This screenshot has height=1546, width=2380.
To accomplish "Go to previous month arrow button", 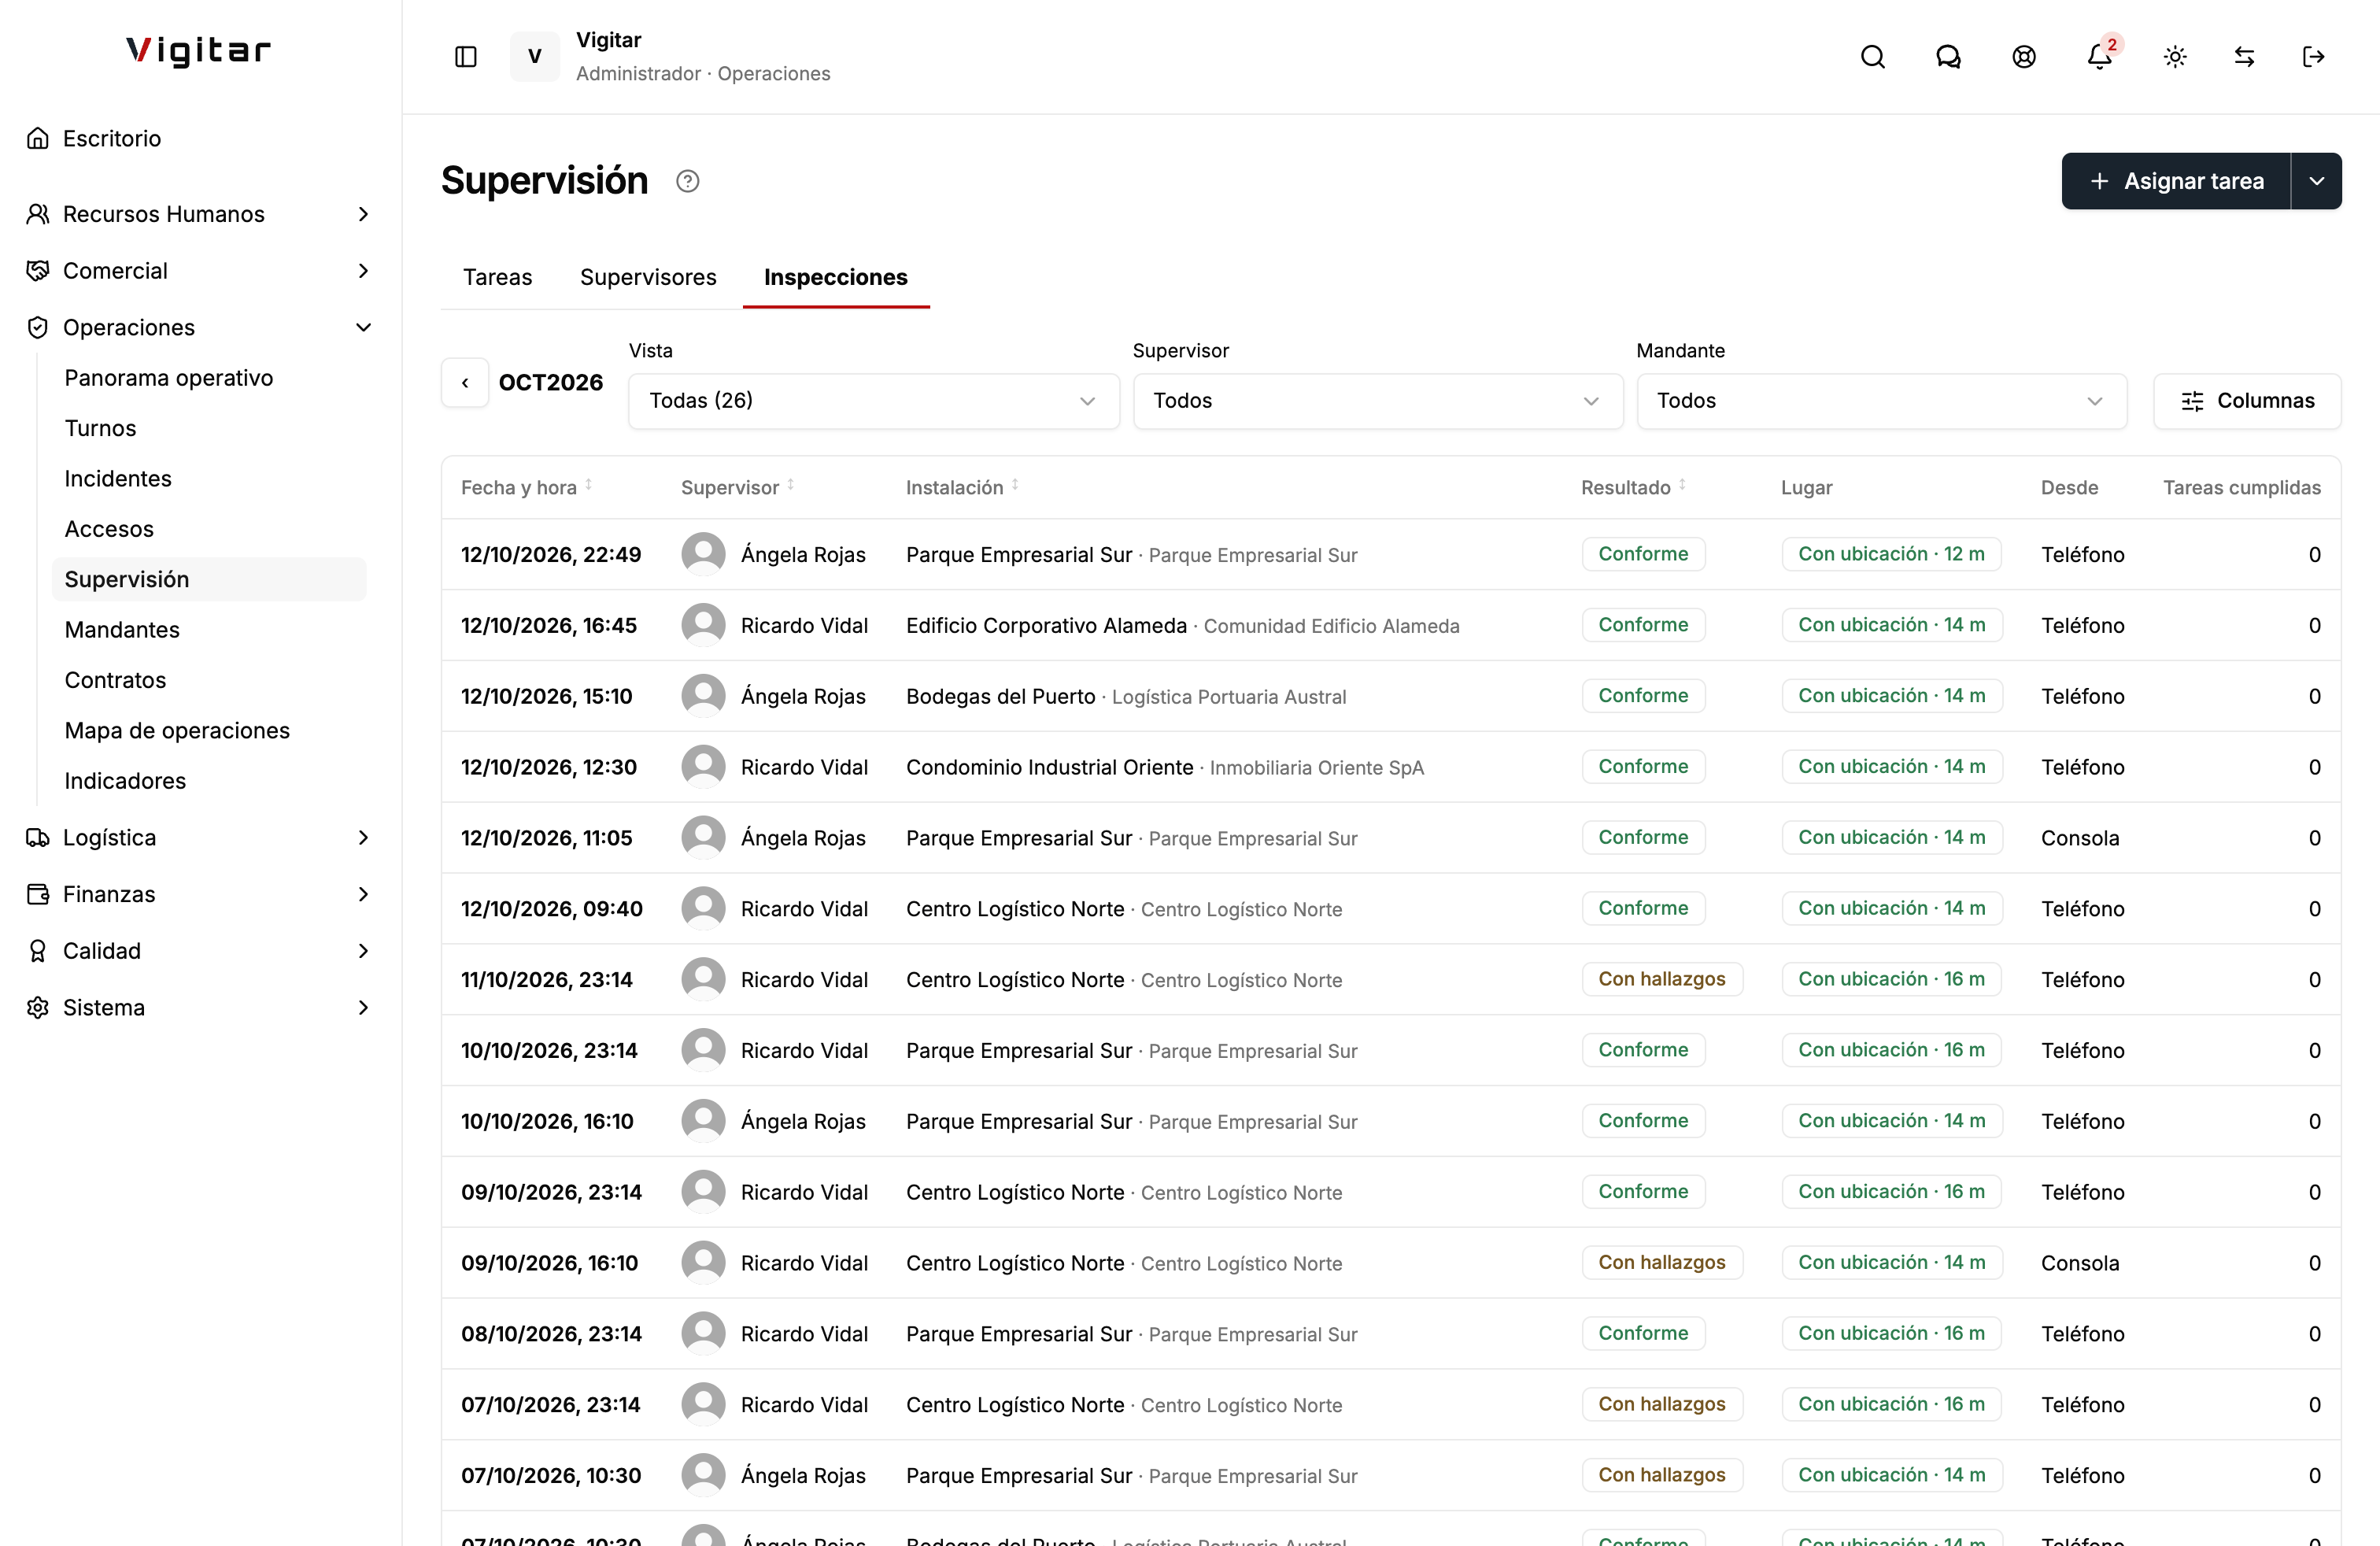I will (465, 383).
